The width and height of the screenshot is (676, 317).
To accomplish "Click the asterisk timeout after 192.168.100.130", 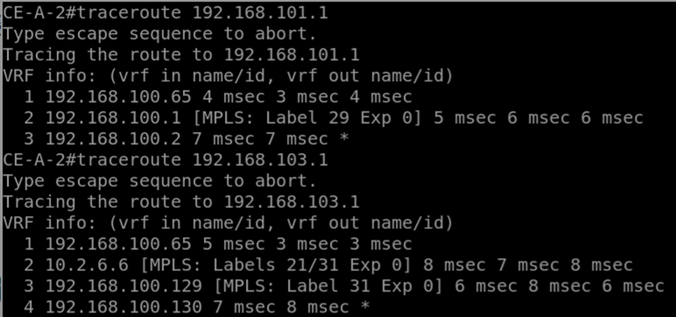I will 365,307.
